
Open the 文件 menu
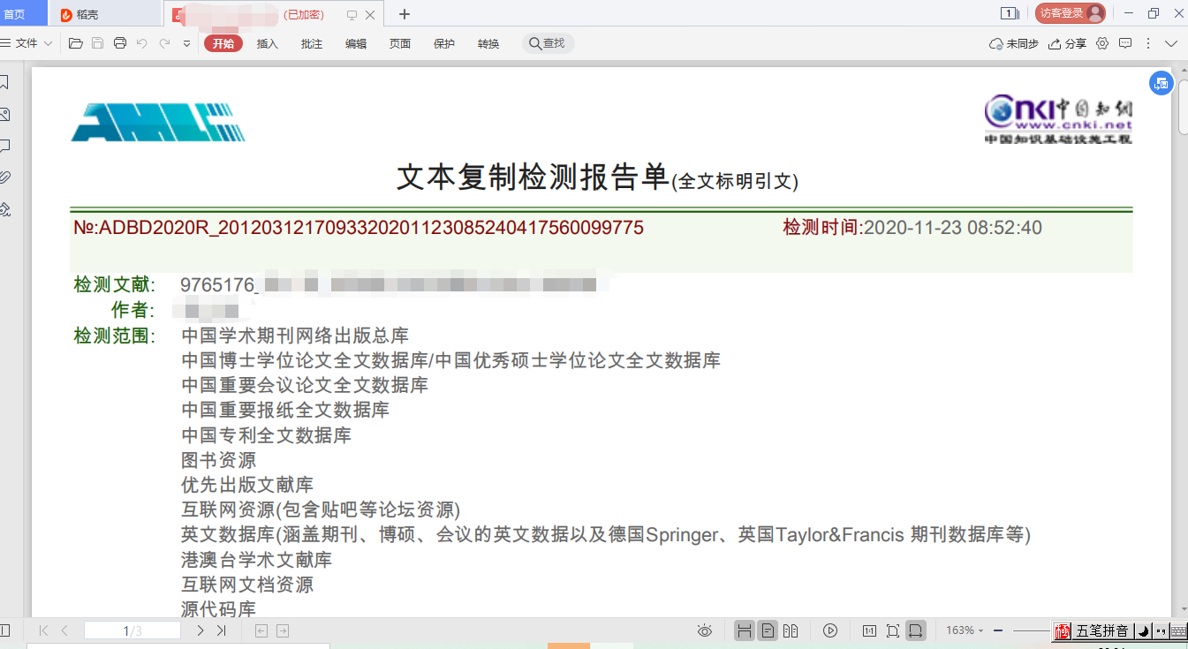pos(26,43)
